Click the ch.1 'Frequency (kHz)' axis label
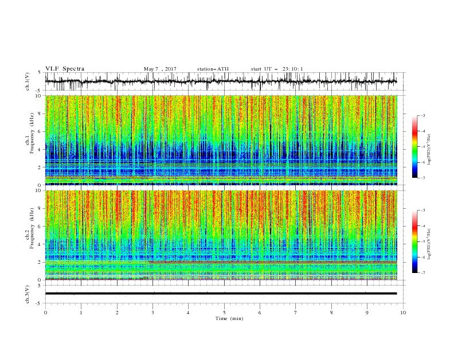This screenshot has width=454, height=351. coord(32,133)
